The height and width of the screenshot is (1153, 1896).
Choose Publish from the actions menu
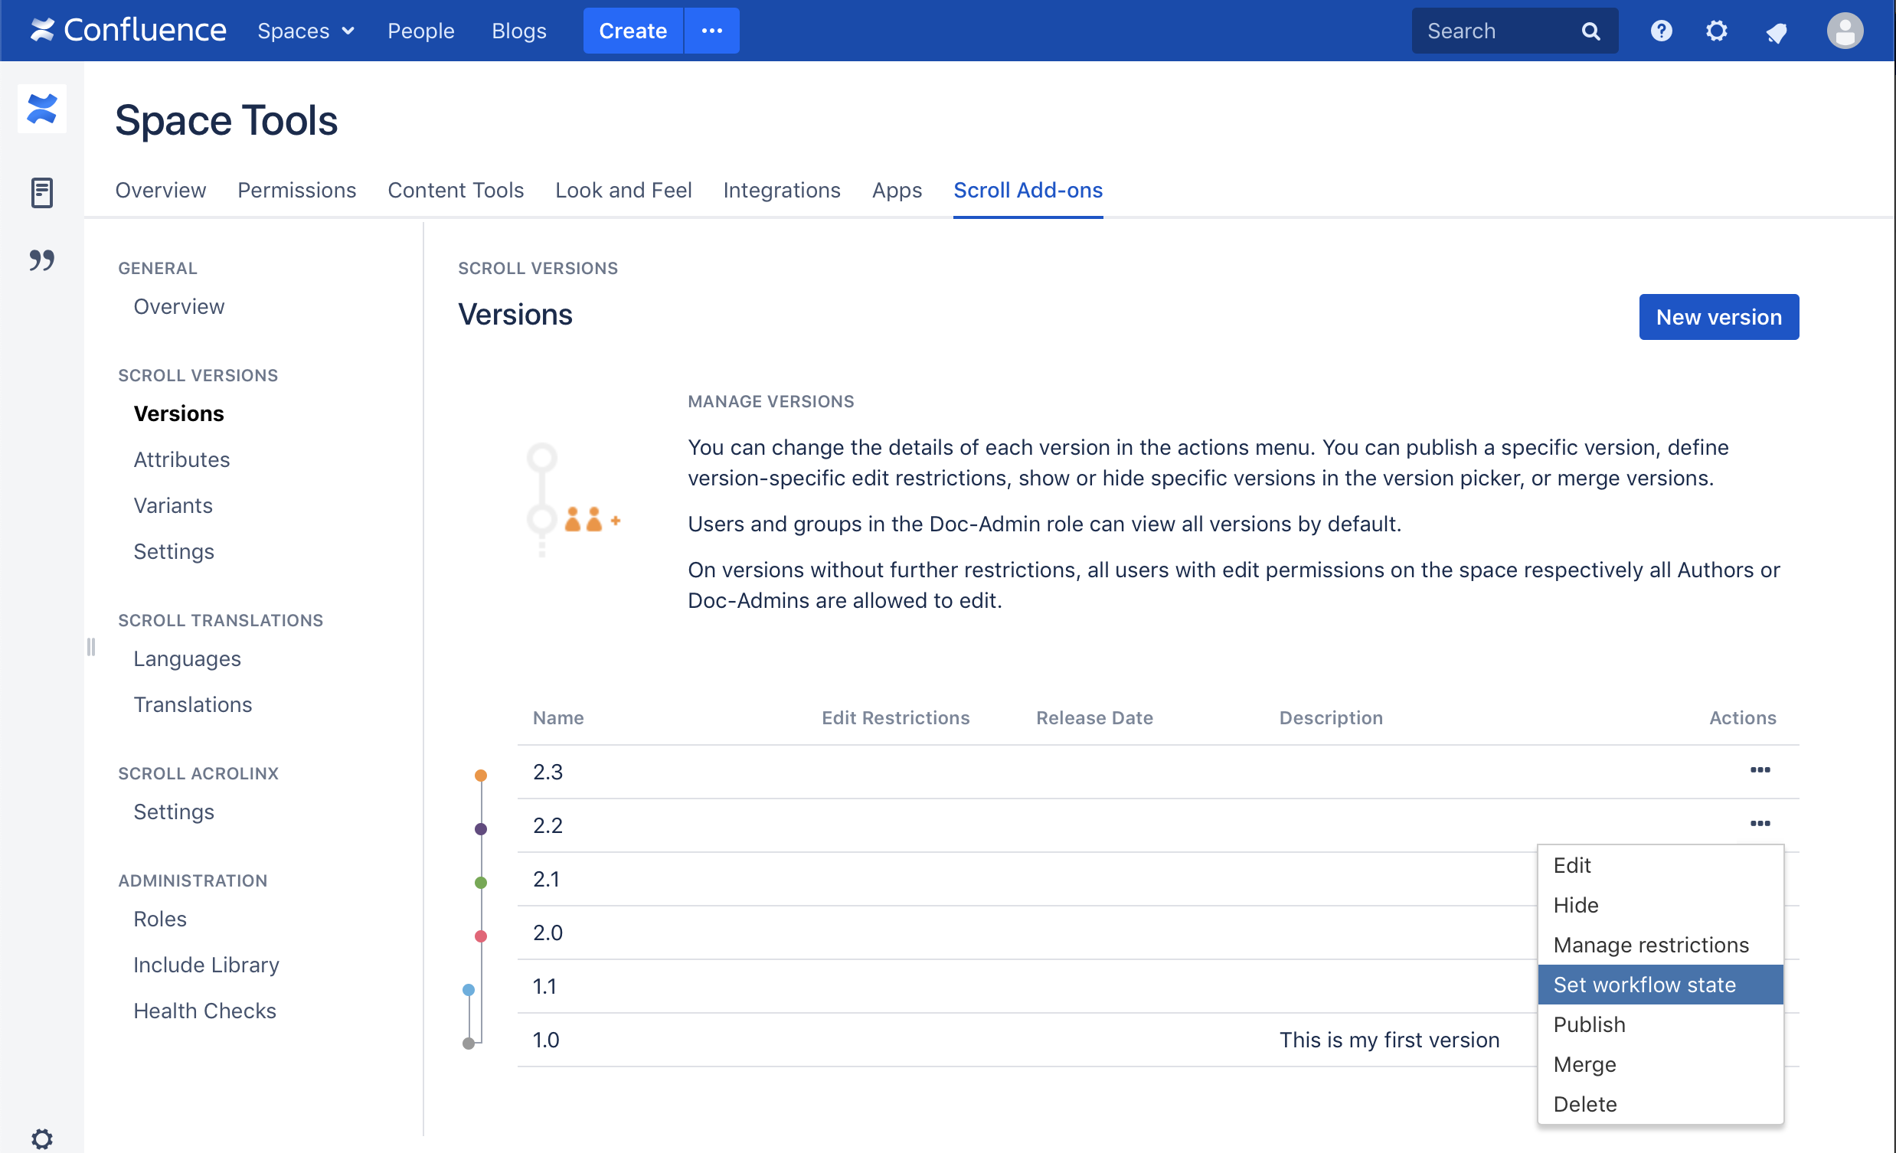coord(1589,1024)
